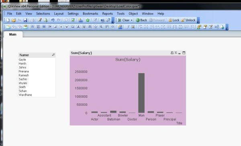Create a list box object
Screen dimensions: 241x146
pyautogui.click(x=32, y=27)
